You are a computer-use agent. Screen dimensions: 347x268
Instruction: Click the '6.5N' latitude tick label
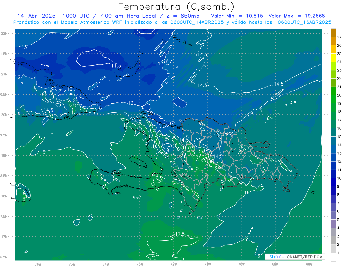(x=4, y=257)
